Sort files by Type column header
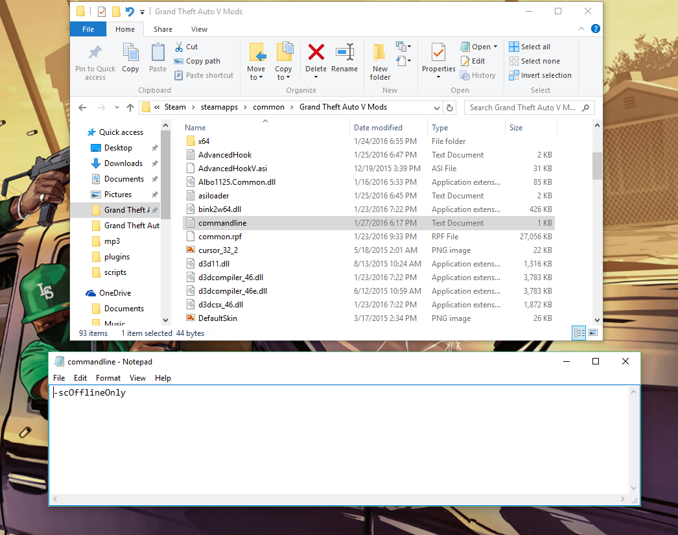The width and height of the screenshot is (678, 535). (x=466, y=128)
